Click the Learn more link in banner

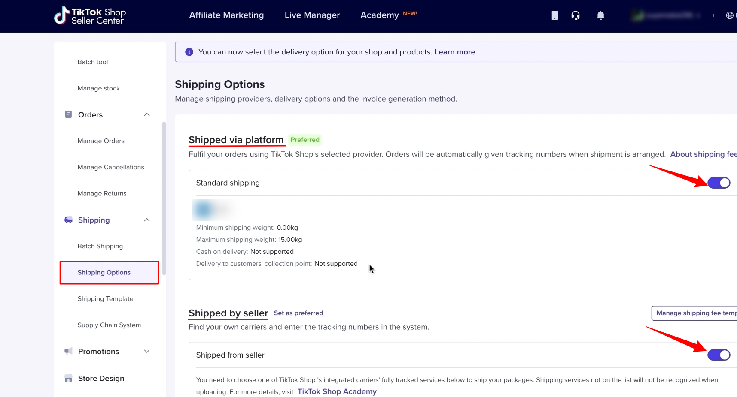[x=455, y=52]
